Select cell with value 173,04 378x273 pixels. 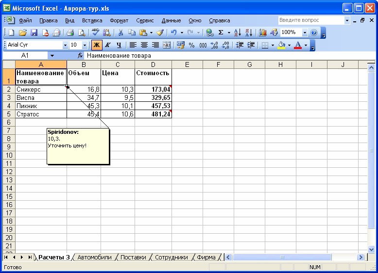[154, 90]
